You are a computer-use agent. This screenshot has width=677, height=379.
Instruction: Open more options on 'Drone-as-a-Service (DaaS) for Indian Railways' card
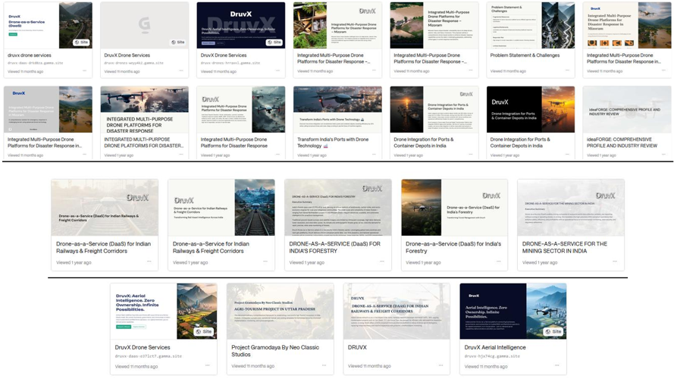[149, 262]
